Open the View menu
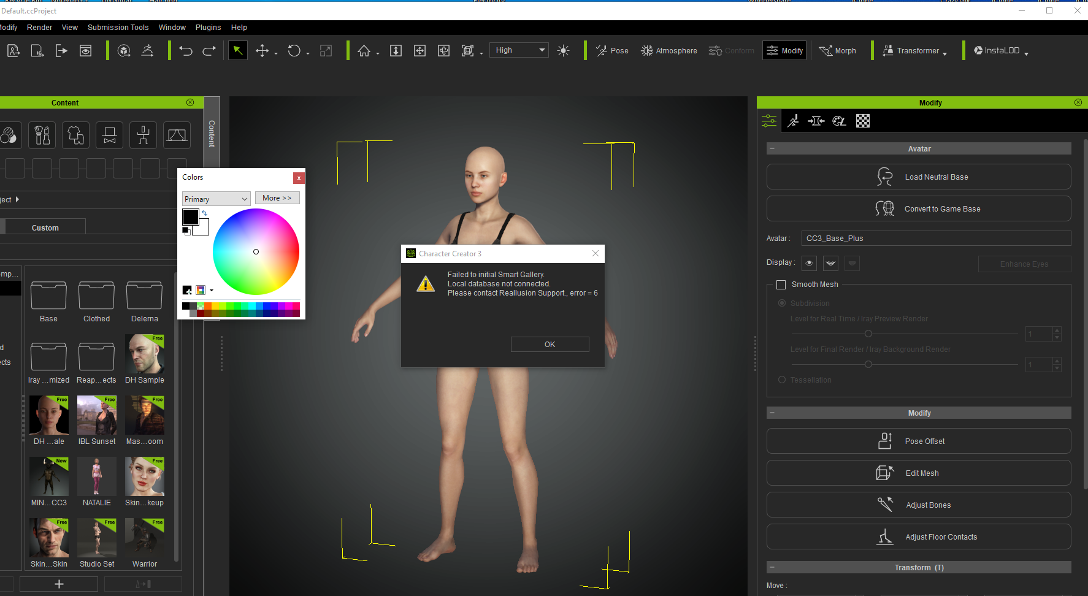 [x=70, y=28]
